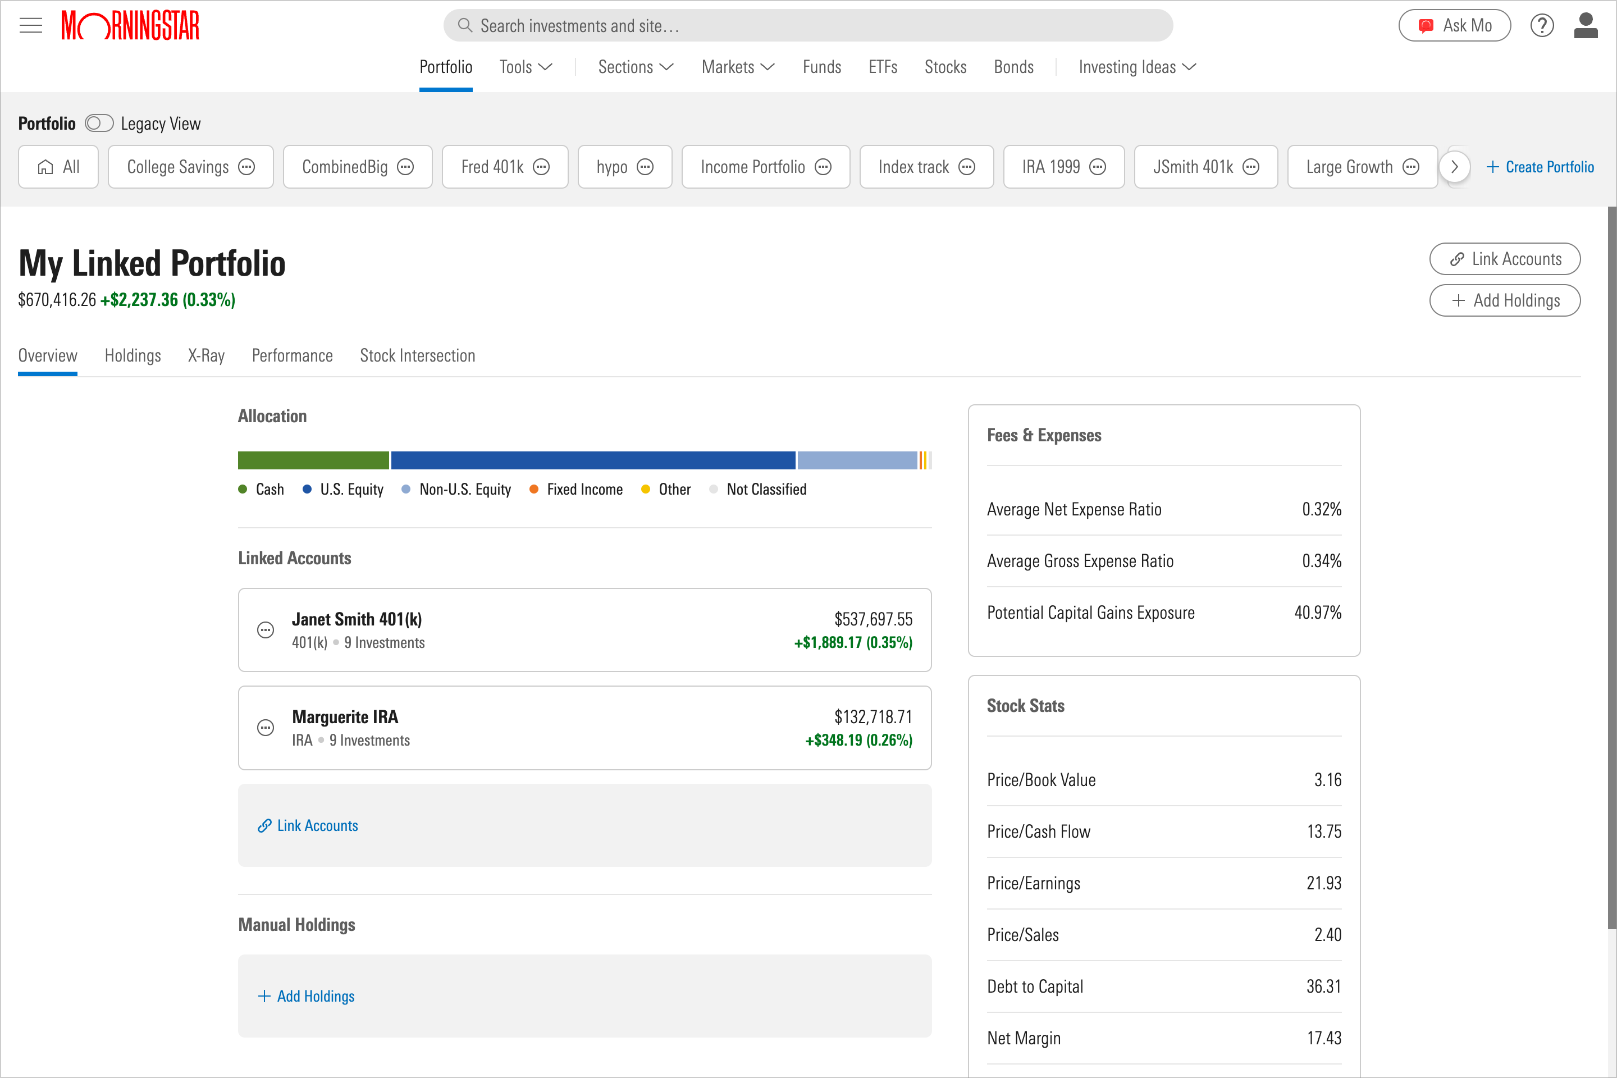Click the green Cash allocation bar segment

(x=313, y=460)
